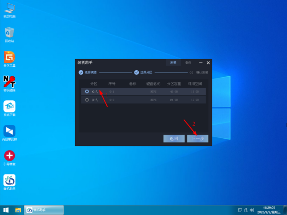Open the 我的电脑 desktop icon
The height and width of the screenshot is (215, 287).
coord(10,10)
